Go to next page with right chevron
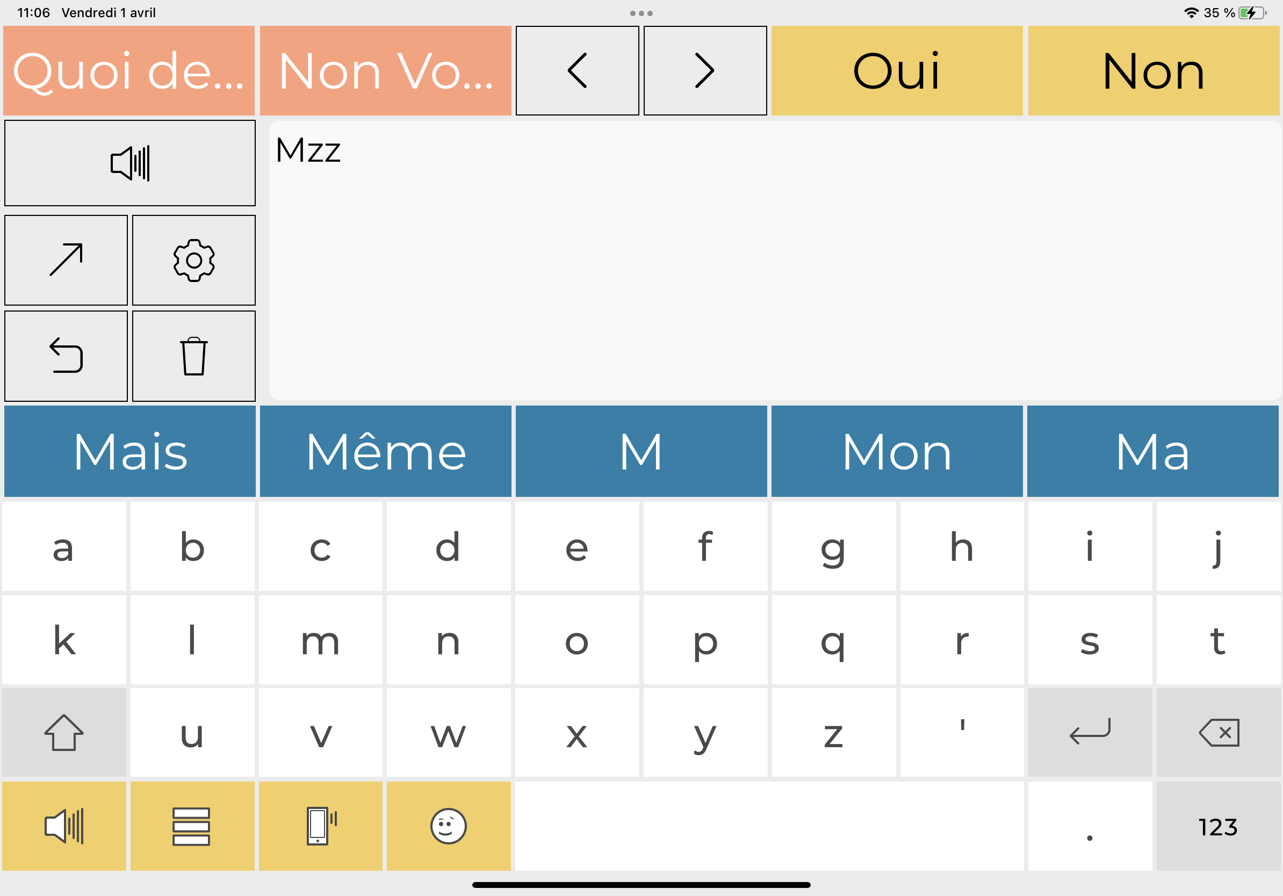Image resolution: width=1283 pixels, height=896 pixels. click(705, 71)
